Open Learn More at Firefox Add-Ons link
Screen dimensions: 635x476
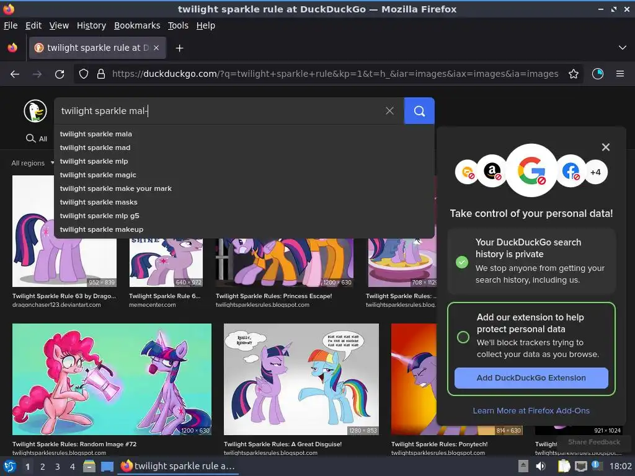531,411
